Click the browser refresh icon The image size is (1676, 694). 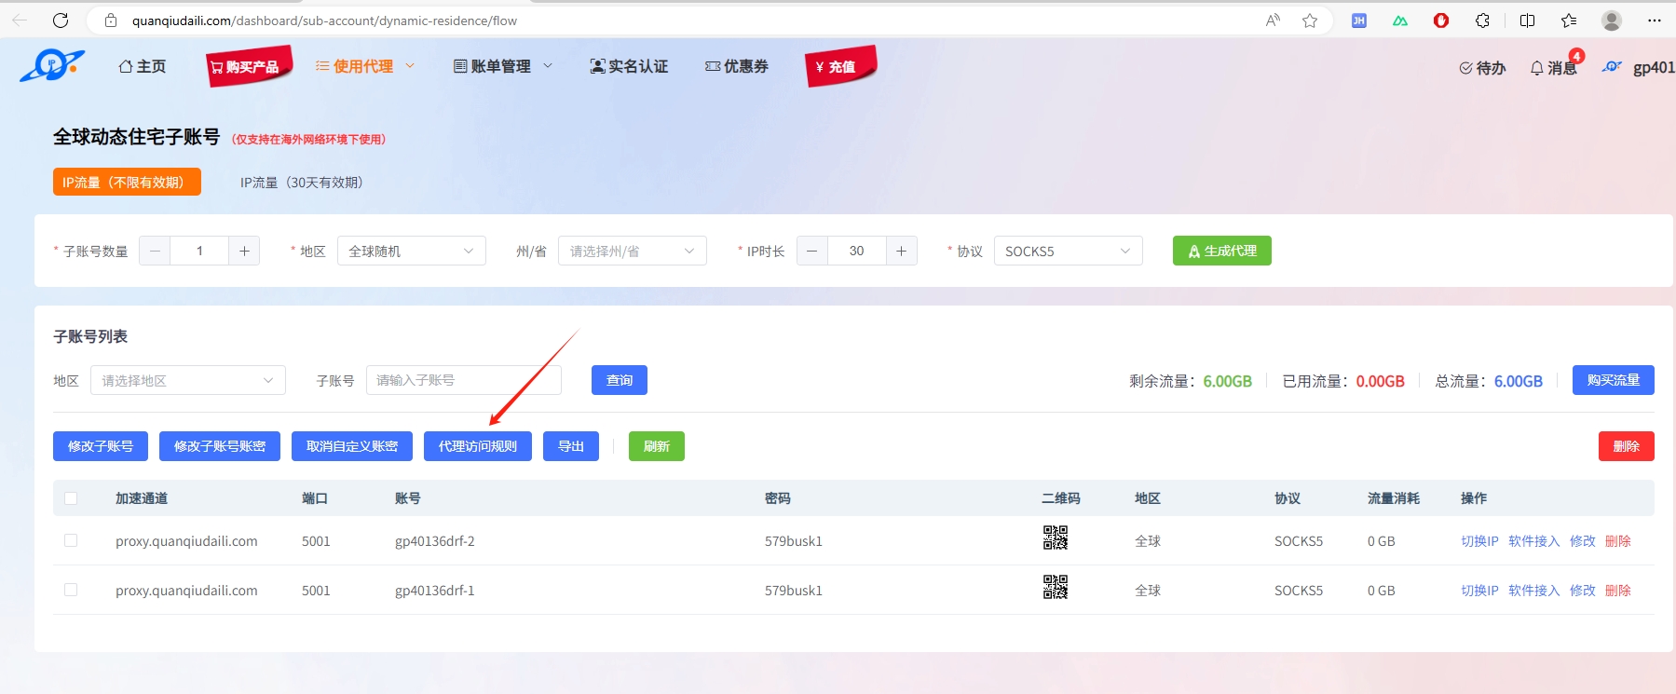tap(61, 20)
